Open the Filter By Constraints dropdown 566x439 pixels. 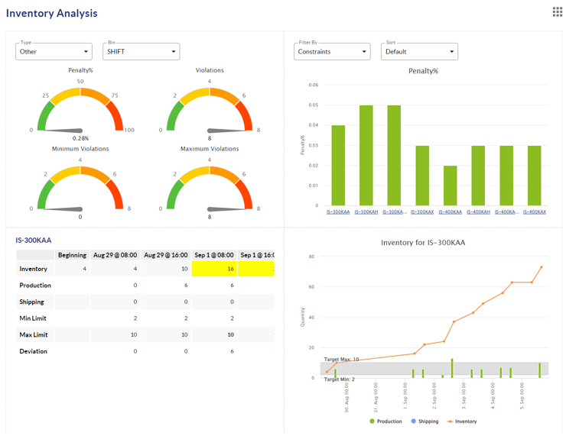click(x=332, y=52)
